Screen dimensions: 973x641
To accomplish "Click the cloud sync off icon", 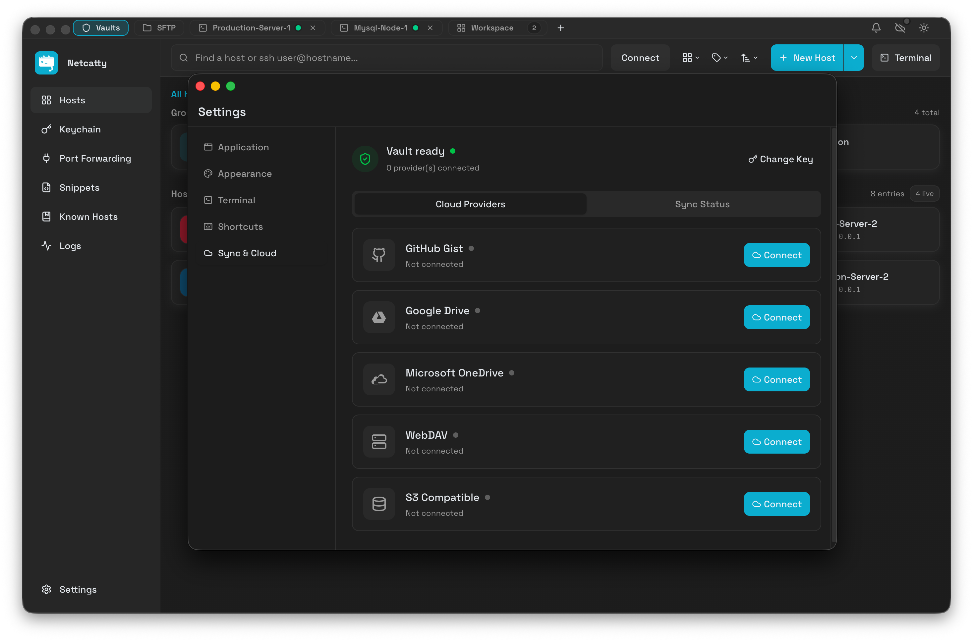I will (900, 28).
